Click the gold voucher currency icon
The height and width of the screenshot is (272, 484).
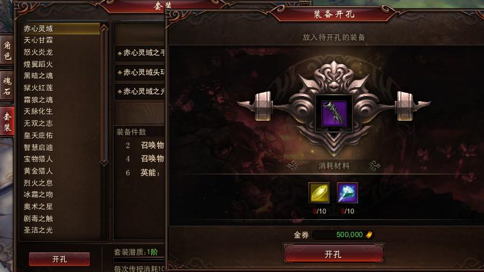pos(369,235)
